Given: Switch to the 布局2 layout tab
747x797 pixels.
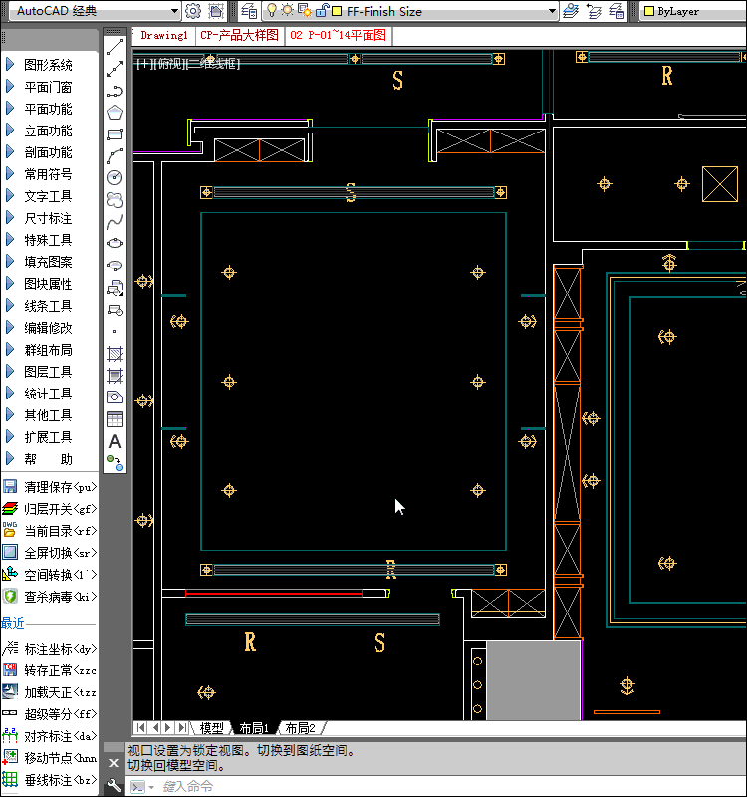Looking at the screenshot, I should pos(300,728).
